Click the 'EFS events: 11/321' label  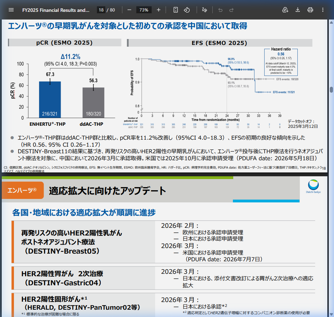(284, 92)
